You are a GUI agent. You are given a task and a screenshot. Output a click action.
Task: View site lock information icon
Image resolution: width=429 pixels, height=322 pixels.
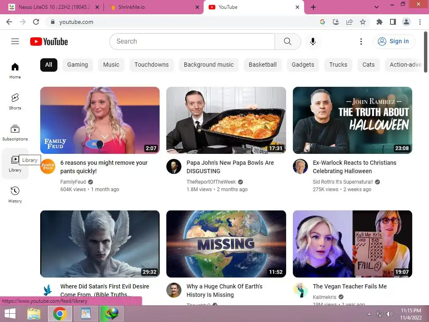tap(53, 22)
